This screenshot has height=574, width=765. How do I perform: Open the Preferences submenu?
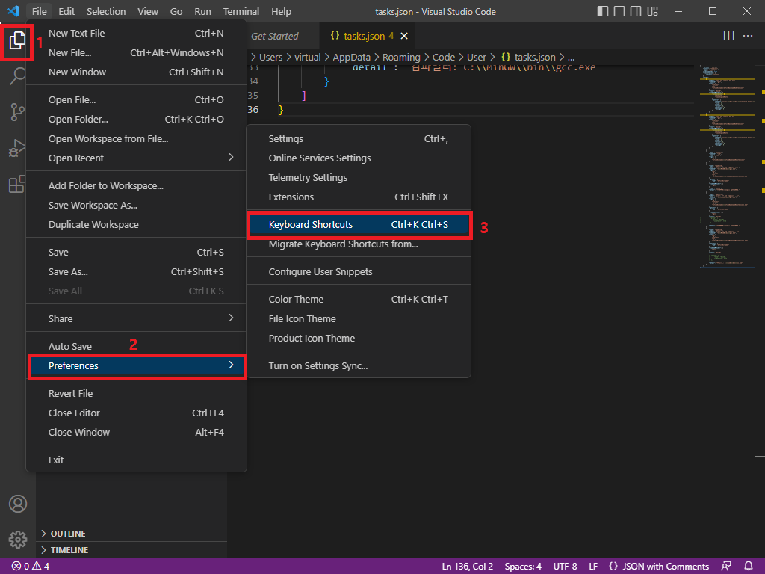pos(137,366)
